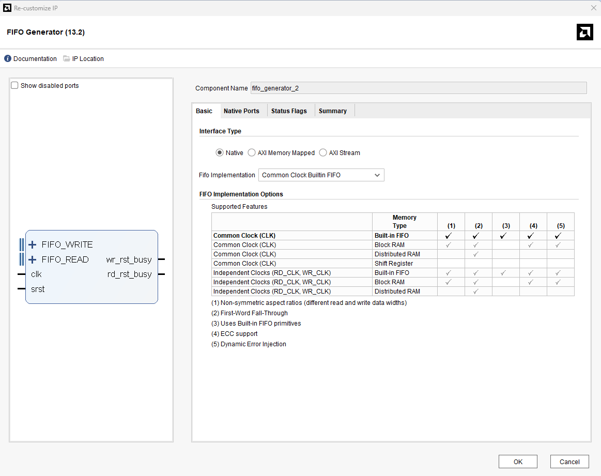
Task: Click the IP Location folder icon
Action: click(x=67, y=59)
